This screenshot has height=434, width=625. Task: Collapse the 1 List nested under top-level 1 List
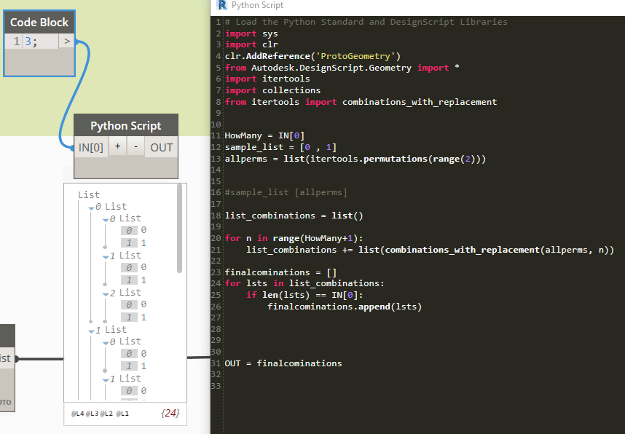tap(106, 380)
